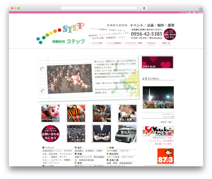Click the browser reload icon
This screenshot has width=212, height=179.
click(138, 8)
